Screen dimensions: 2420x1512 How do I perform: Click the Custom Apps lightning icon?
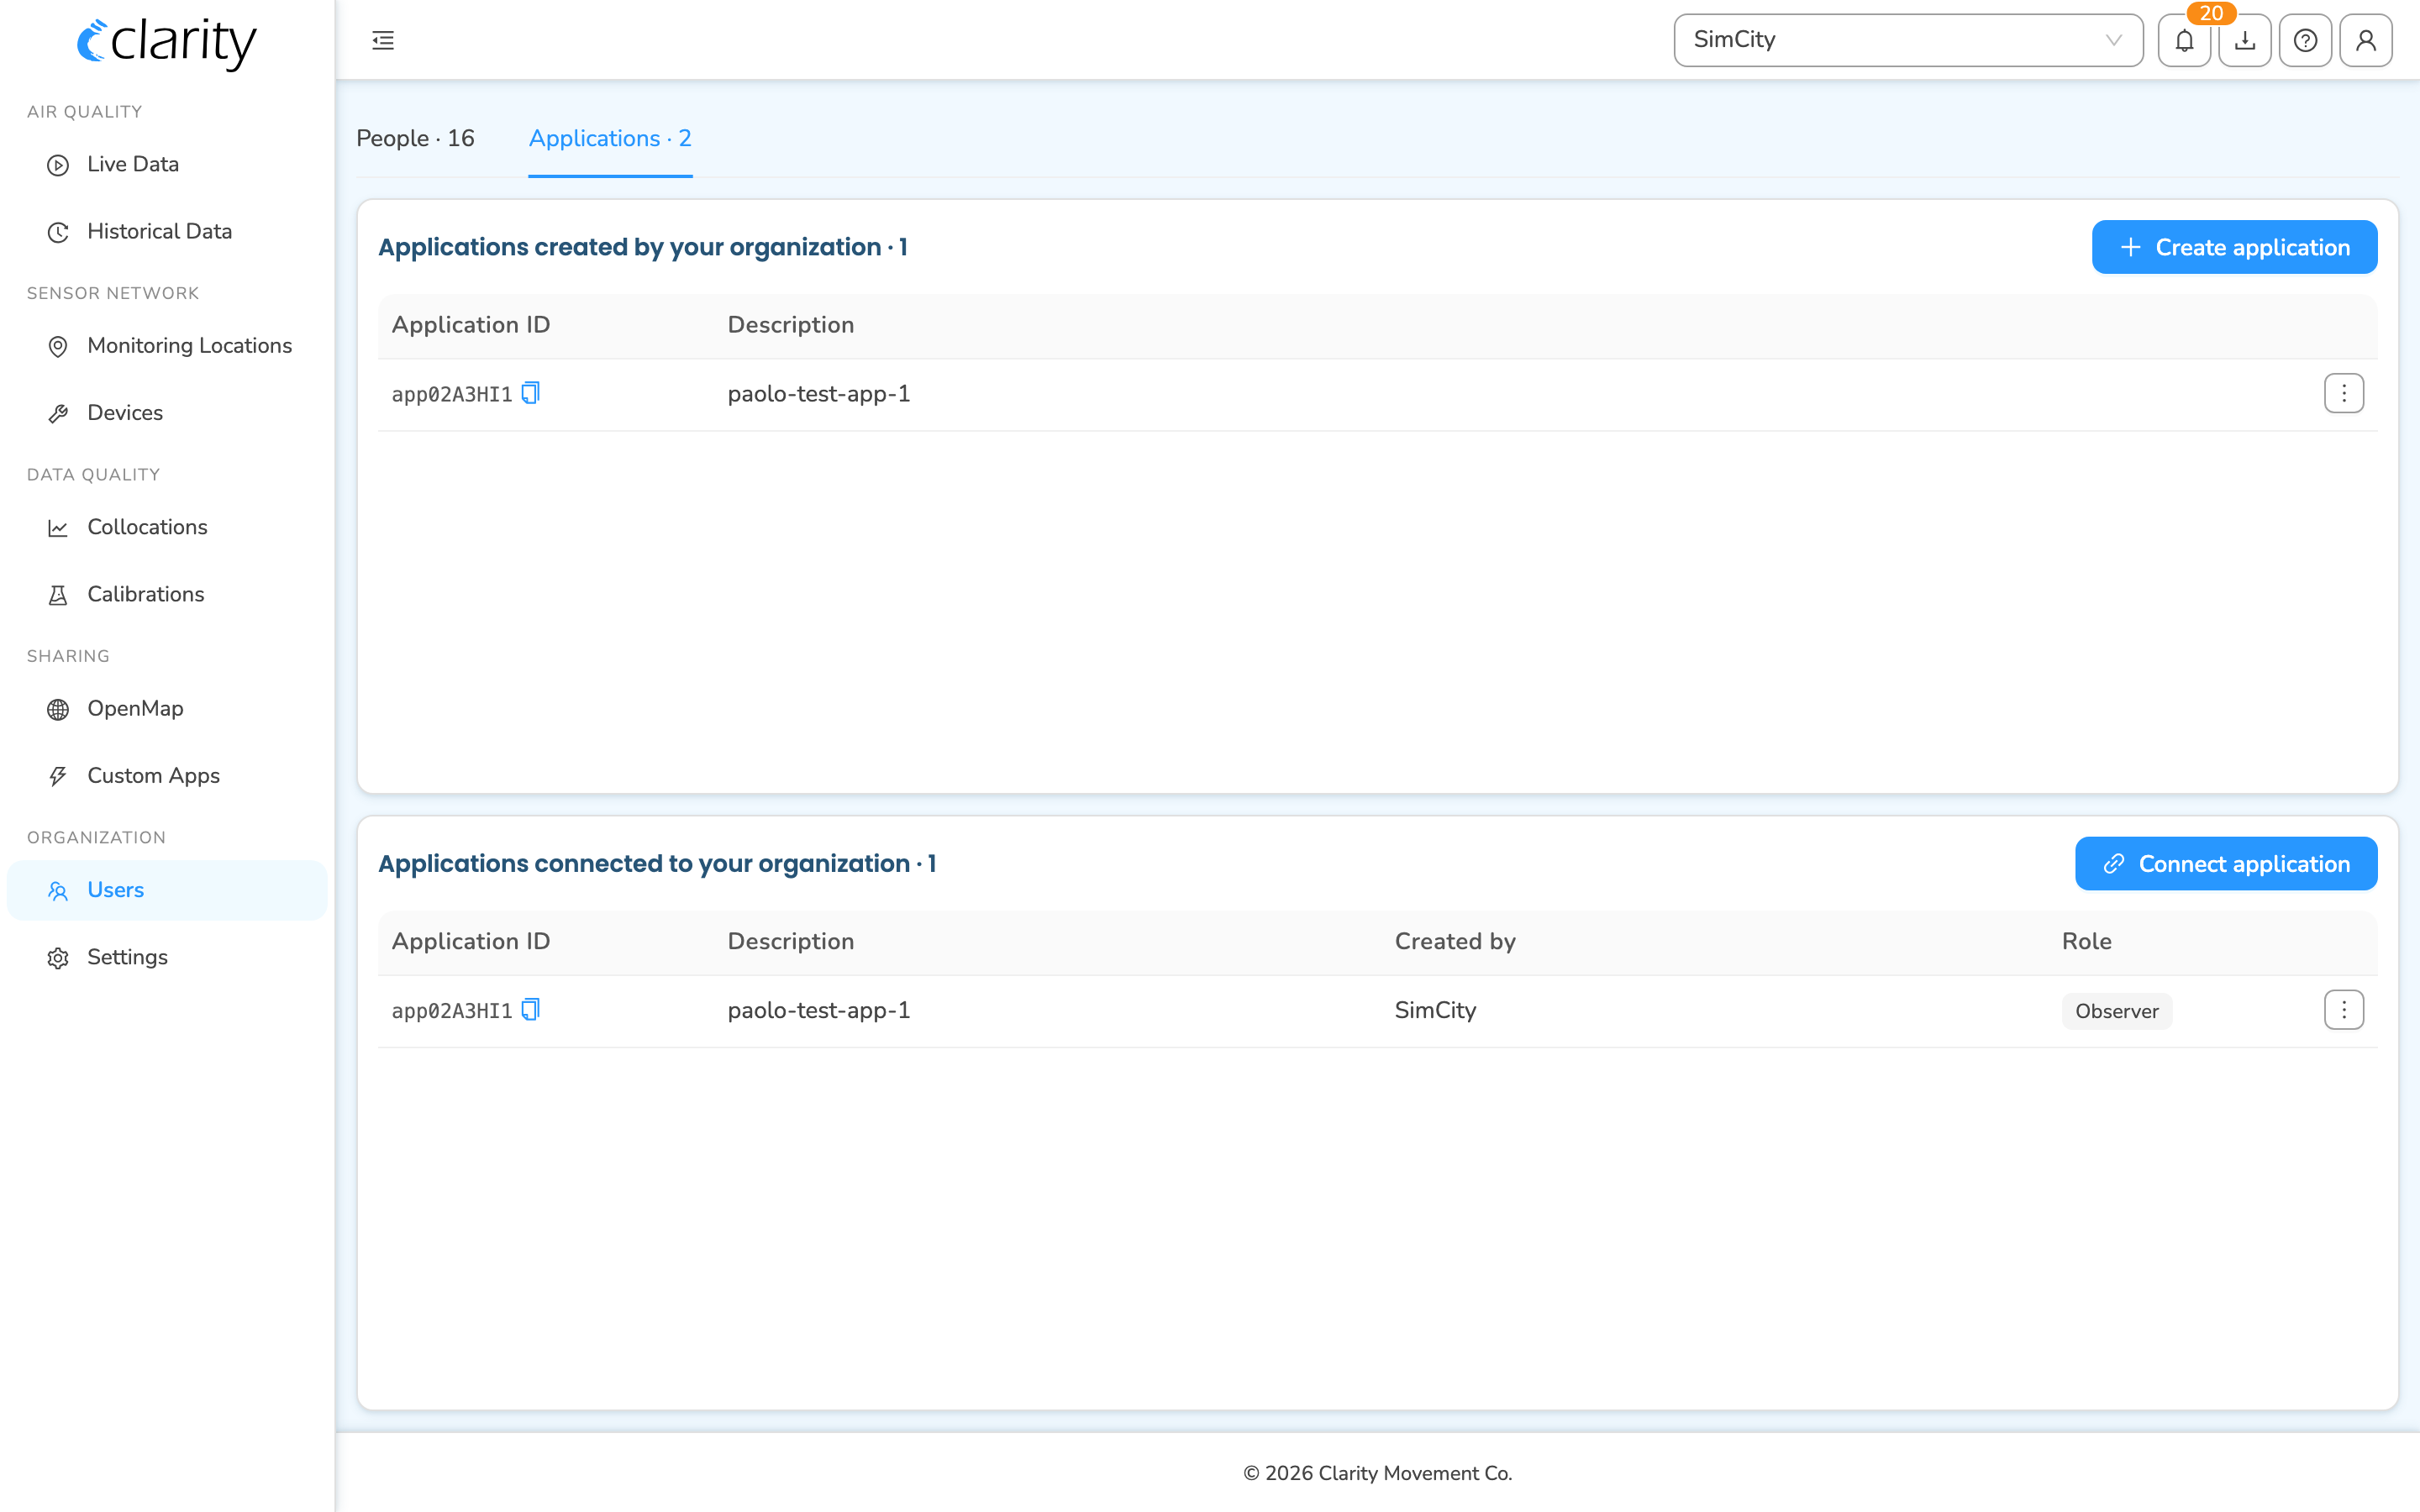pos(58,776)
